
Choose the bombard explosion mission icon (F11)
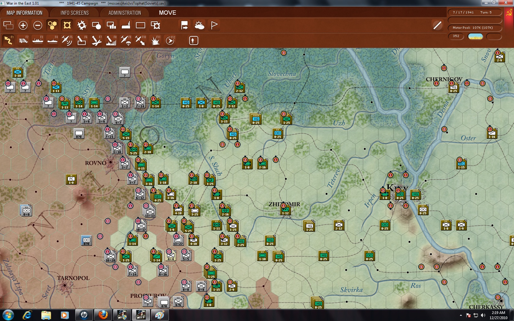(x=155, y=40)
